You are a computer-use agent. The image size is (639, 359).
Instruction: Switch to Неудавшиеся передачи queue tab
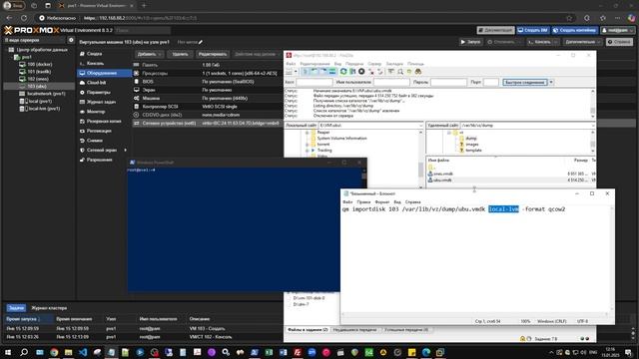point(354,330)
